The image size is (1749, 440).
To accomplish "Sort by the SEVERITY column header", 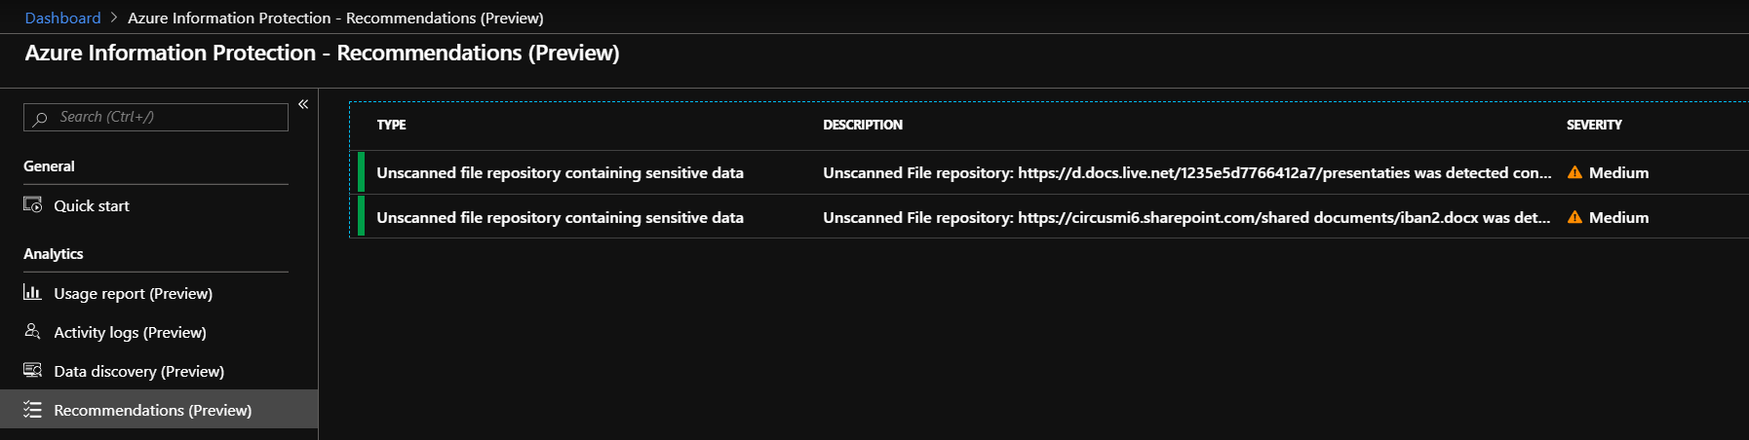I will tap(1594, 125).
